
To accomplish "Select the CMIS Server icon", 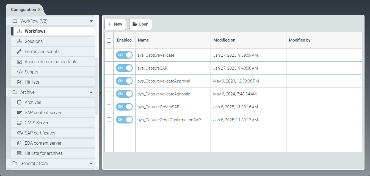I will coord(19,123).
